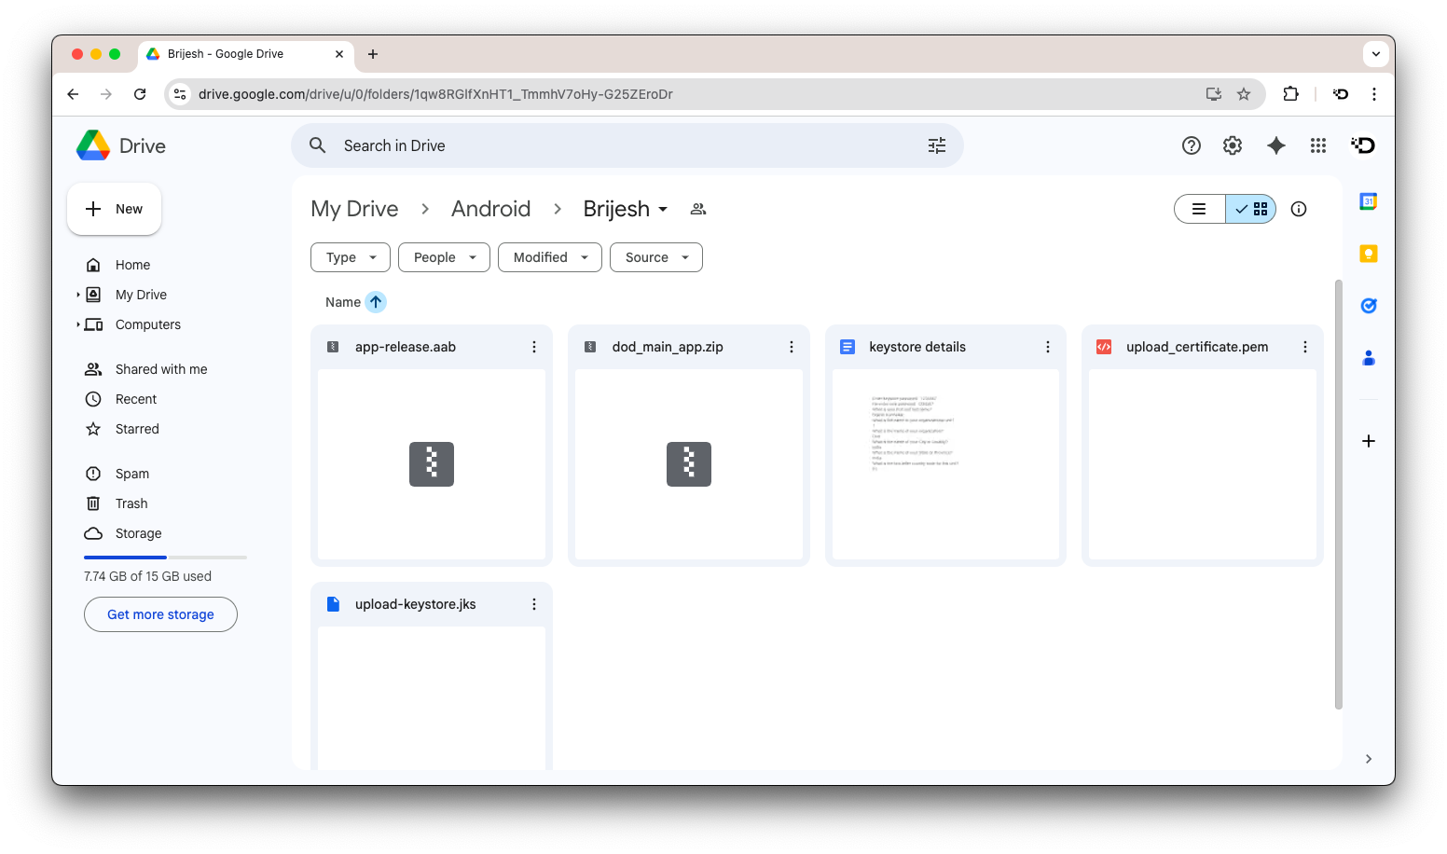1447x854 pixels.
Task: Install app icon in address bar
Action: [1214, 94]
